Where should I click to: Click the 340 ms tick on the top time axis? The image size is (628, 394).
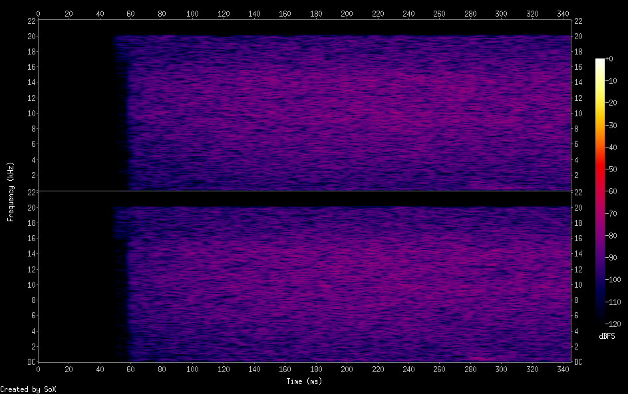click(563, 13)
